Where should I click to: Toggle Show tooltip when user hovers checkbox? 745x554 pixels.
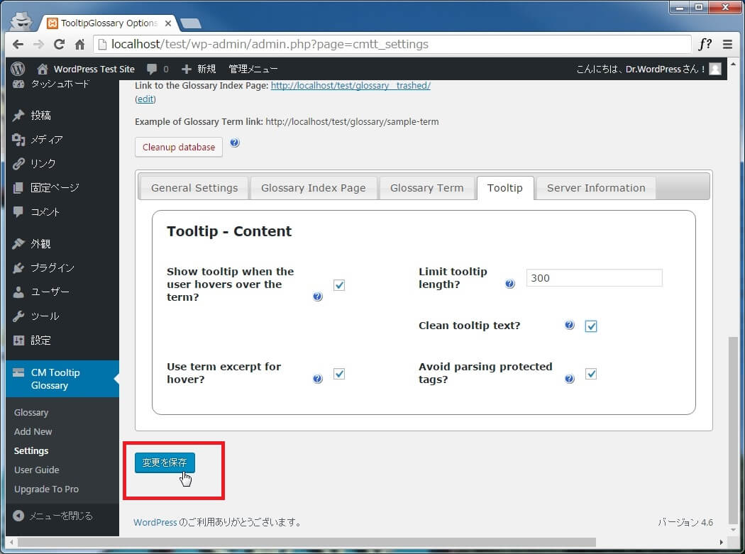339,284
